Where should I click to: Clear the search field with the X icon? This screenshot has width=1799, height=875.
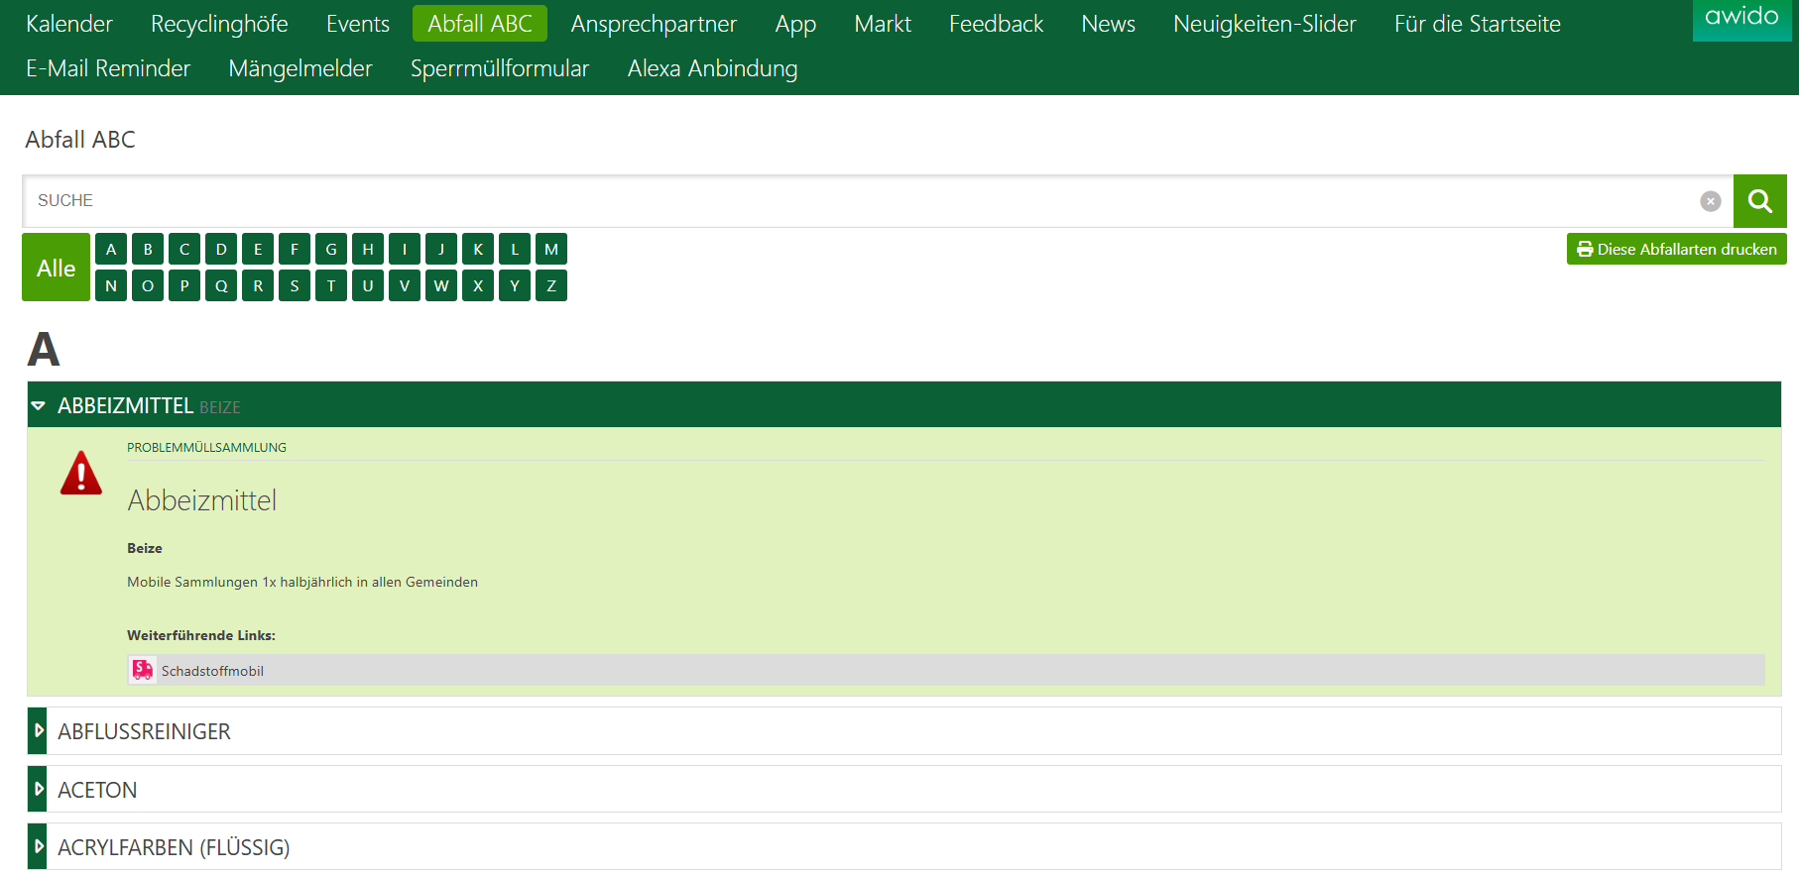tap(1710, 201)
